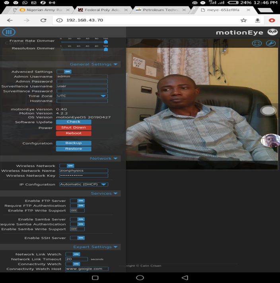The width and height of the screenshot is (280, 283).
Task: Click the Frame Rate Dimmer slider handle
Action: [x=106, y=42]
